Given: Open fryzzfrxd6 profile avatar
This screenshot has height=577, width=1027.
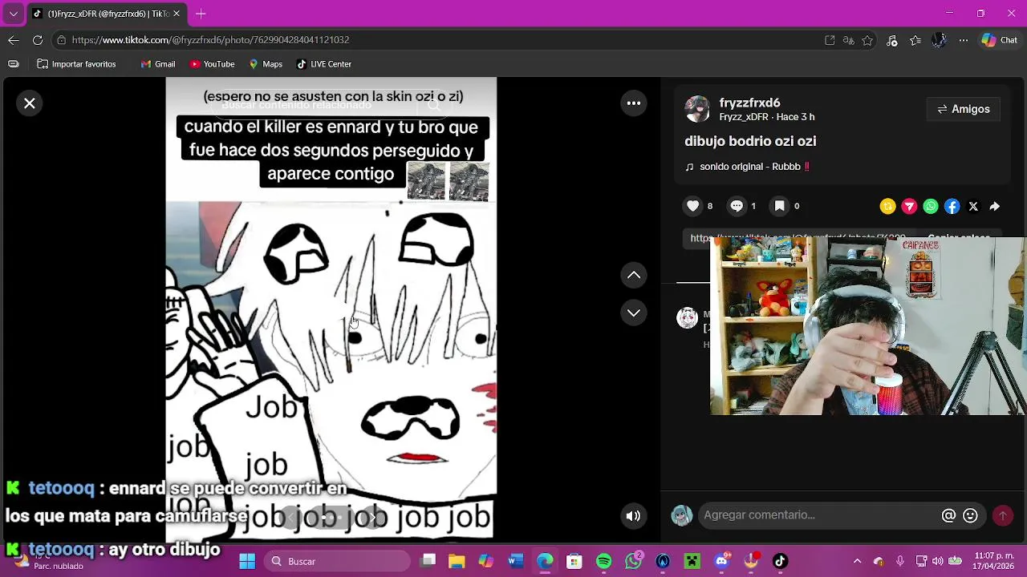Looking at the screenshot, I should pos(697,109).
